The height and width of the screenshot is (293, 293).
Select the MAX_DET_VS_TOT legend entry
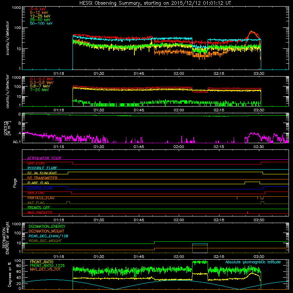coord(45,269)
